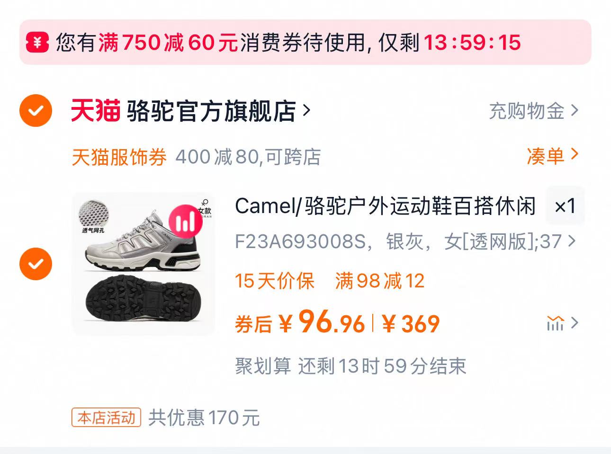Open the 骆驼官方旗舰店 store chevron
The height and width of the screenshot is (454, 611).
click(x=306, y=110)
